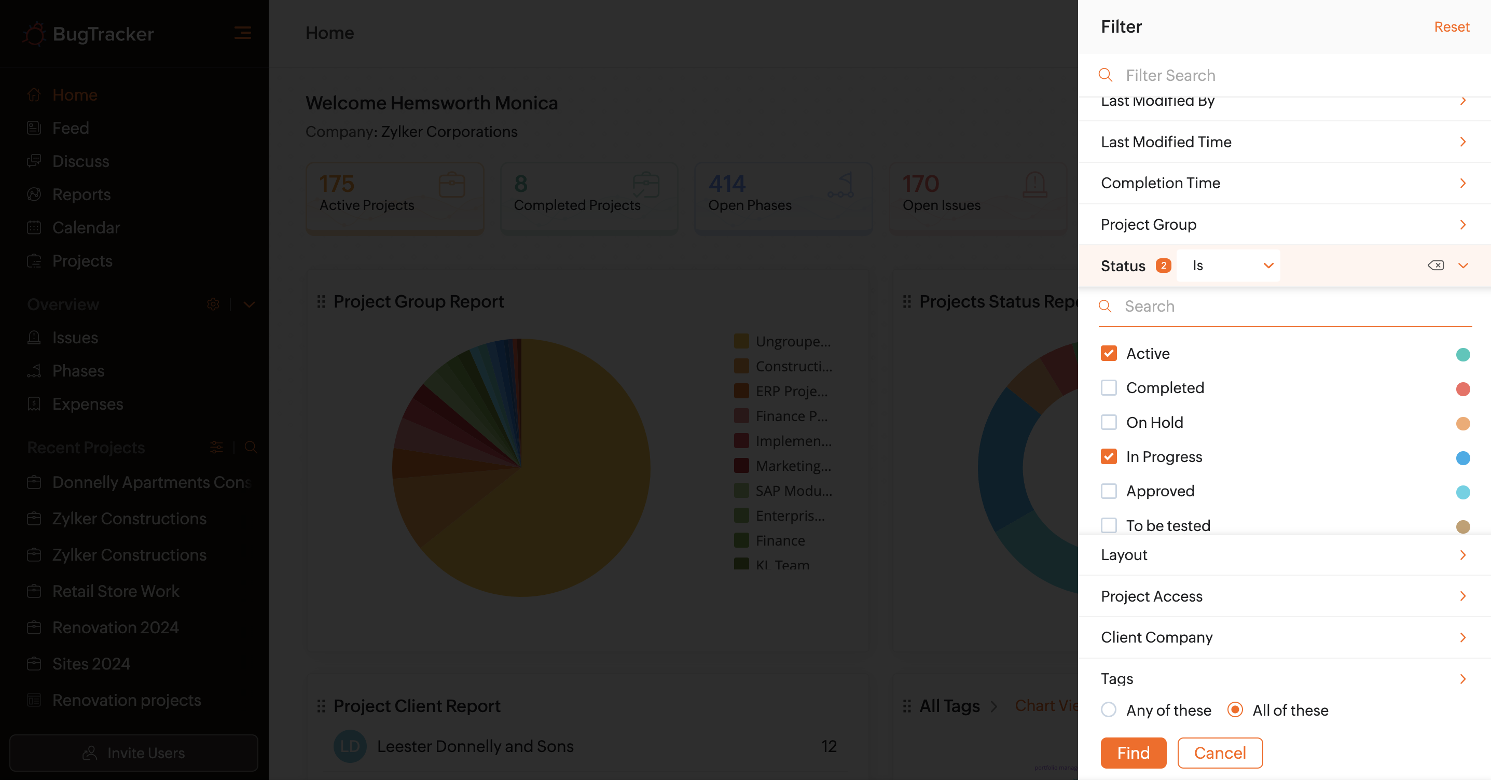The width and height of the screenshot is (1491, 780).
Task: Click the Open Issues alarm icon
Action: (1034, 185)
